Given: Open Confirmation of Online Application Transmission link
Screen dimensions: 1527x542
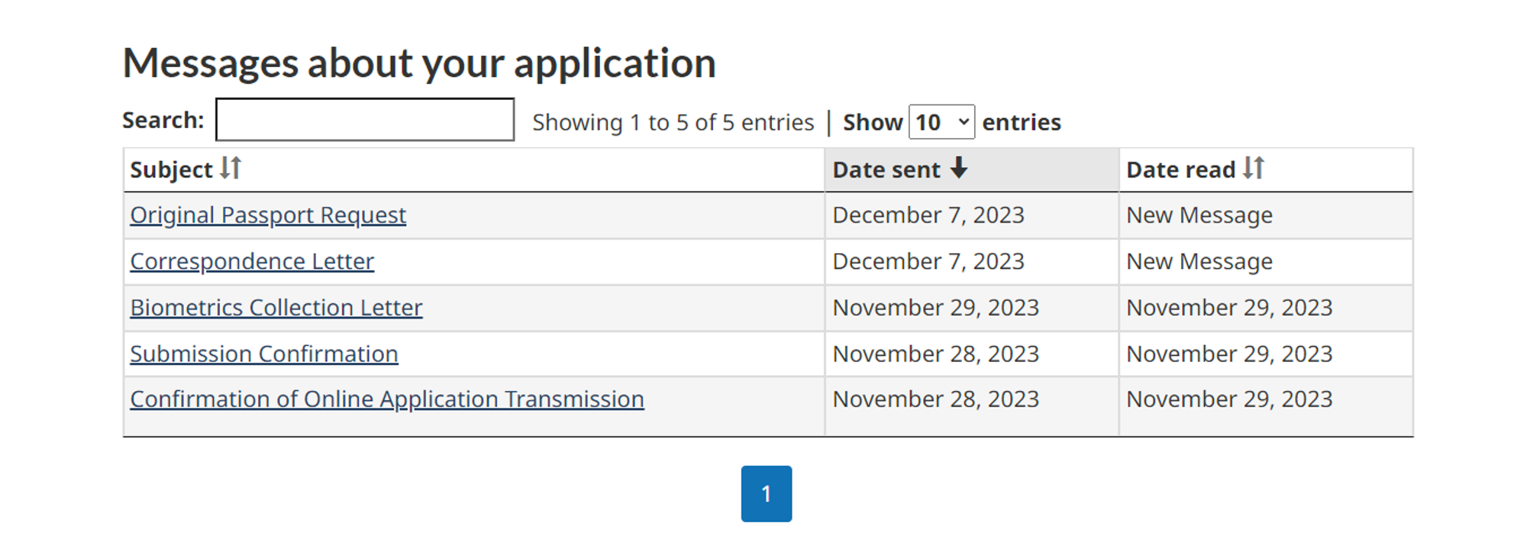Looking at the screenshot, I should pos(387,399).
